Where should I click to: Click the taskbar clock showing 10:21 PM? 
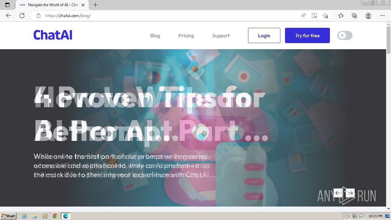pyautogui.click(x=375, y=216)
